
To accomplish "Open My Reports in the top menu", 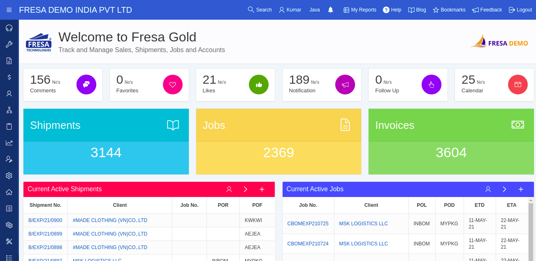I will pos(360,9).
